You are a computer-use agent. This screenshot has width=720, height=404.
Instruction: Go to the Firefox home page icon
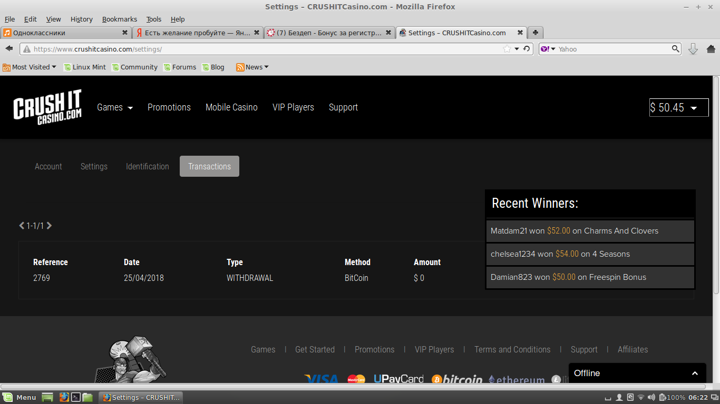(x=711, y=49)
